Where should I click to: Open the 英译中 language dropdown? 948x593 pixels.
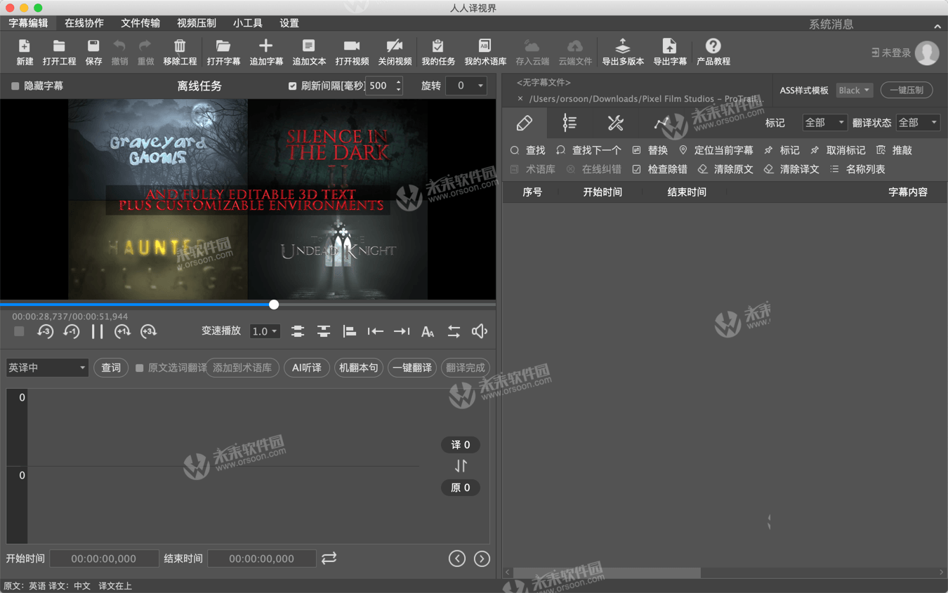[47, 368]
